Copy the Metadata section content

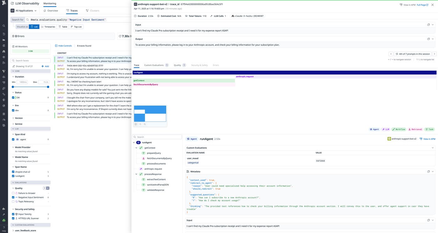point(428,171)
